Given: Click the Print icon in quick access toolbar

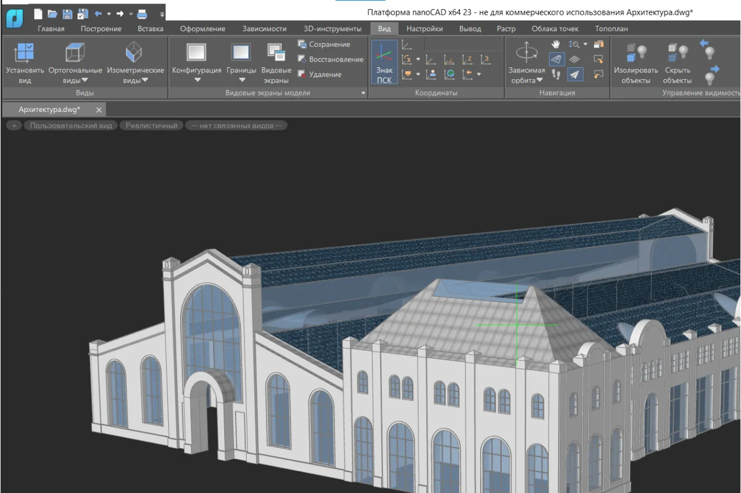Looking at the screenshot, I should (x=142, y=14).
